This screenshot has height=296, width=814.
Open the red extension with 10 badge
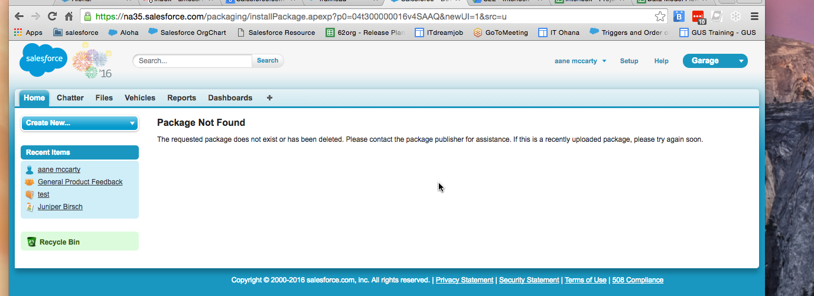point(698,17)
